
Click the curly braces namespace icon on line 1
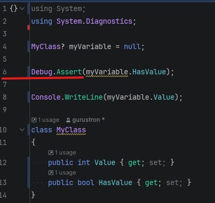[14, 8]
